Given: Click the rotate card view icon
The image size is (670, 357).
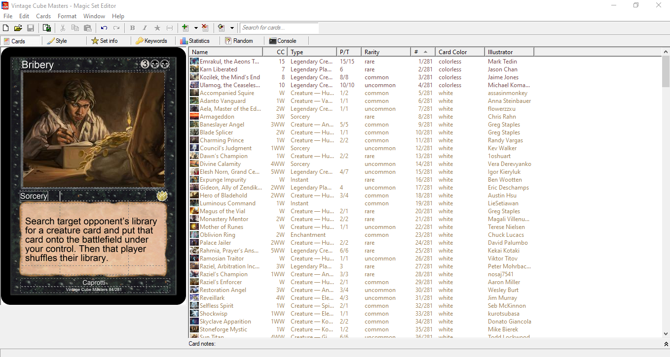Looking at the screenshot, I should 222,28.
